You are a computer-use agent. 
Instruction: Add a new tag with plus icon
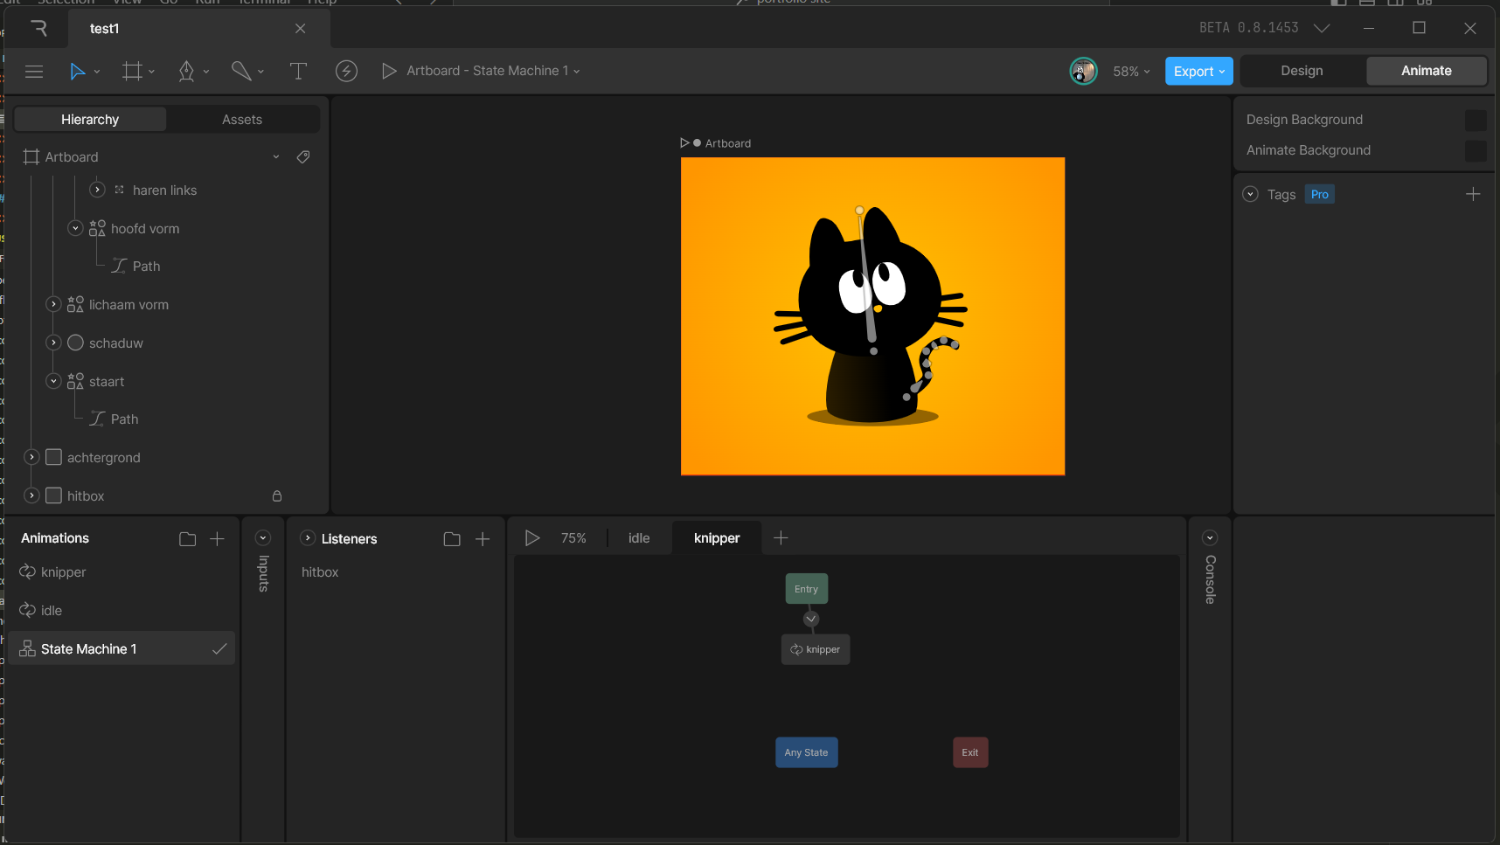[1473, 194]
